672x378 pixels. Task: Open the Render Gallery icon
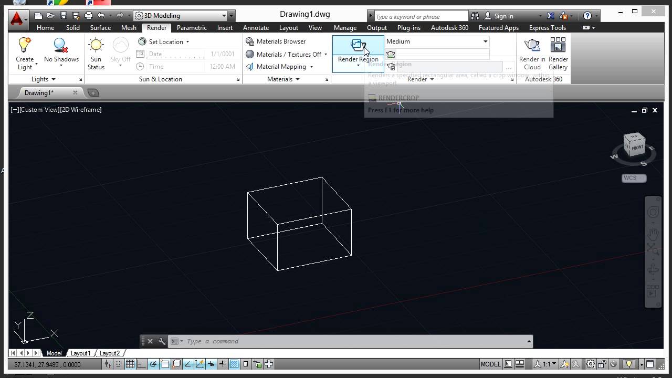point(558,45)
